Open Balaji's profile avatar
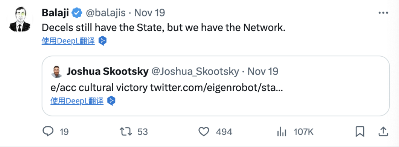Screen dimensions: 399x147 coord(20,19)
